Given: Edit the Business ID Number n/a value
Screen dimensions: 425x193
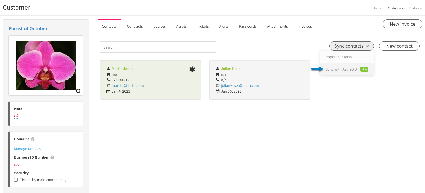Looking at the screenshot, I should pyautogui.click(x=17, y=165).
